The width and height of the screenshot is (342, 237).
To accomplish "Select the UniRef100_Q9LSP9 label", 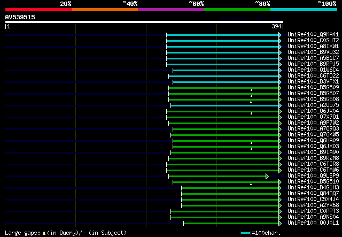I will pyautogui.click(x=313, y=176).
